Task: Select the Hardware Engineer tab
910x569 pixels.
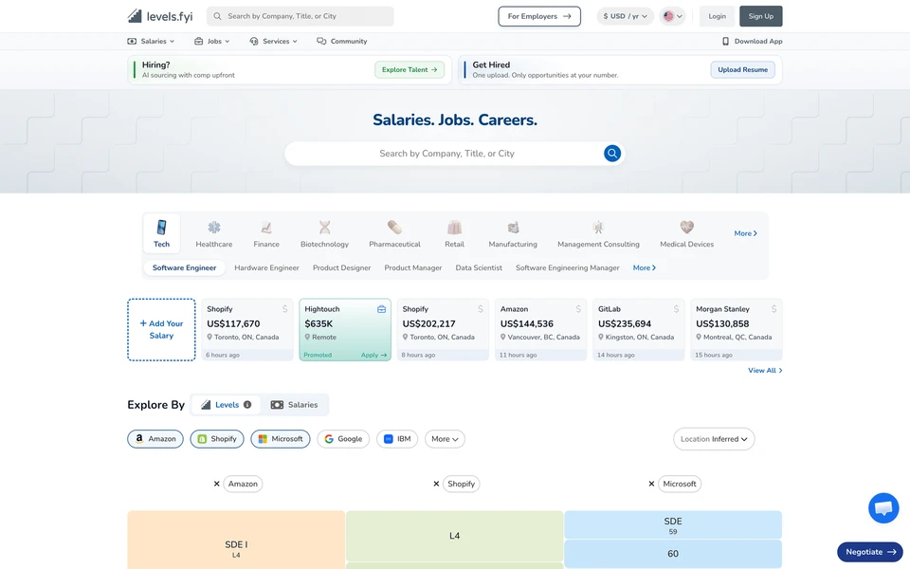Action: 266,267
